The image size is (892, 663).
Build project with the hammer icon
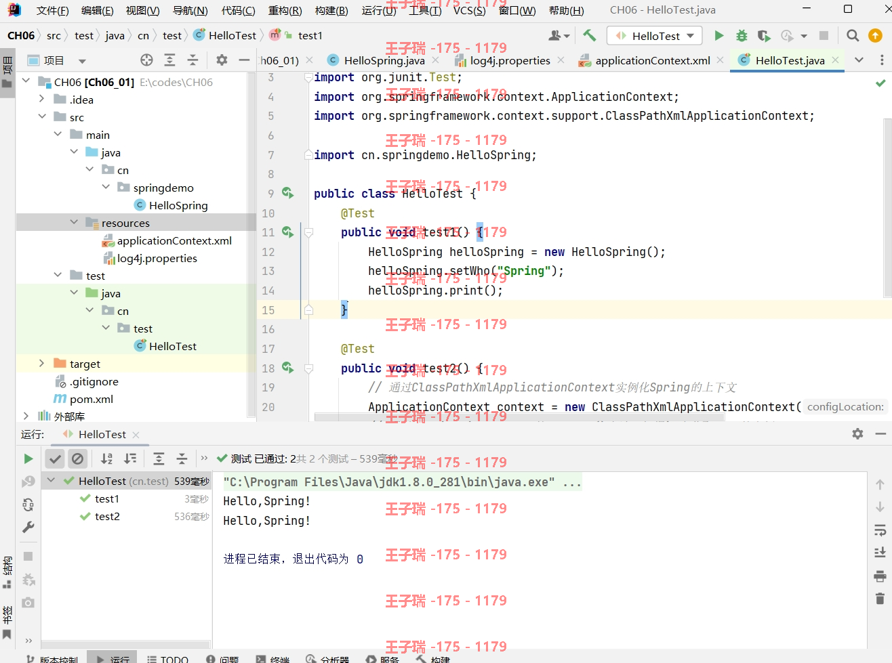point(590,36)
